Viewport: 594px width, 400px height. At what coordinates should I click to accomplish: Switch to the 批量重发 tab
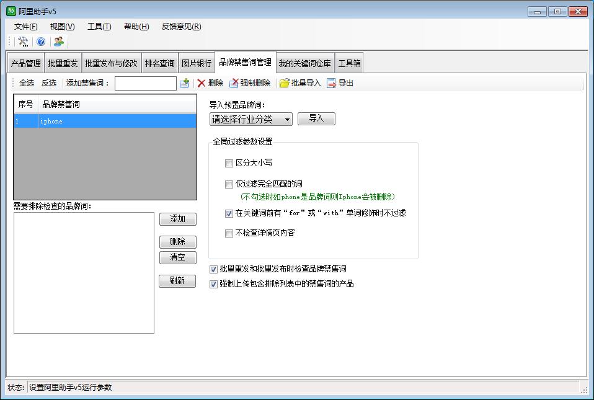click(63, 63)
